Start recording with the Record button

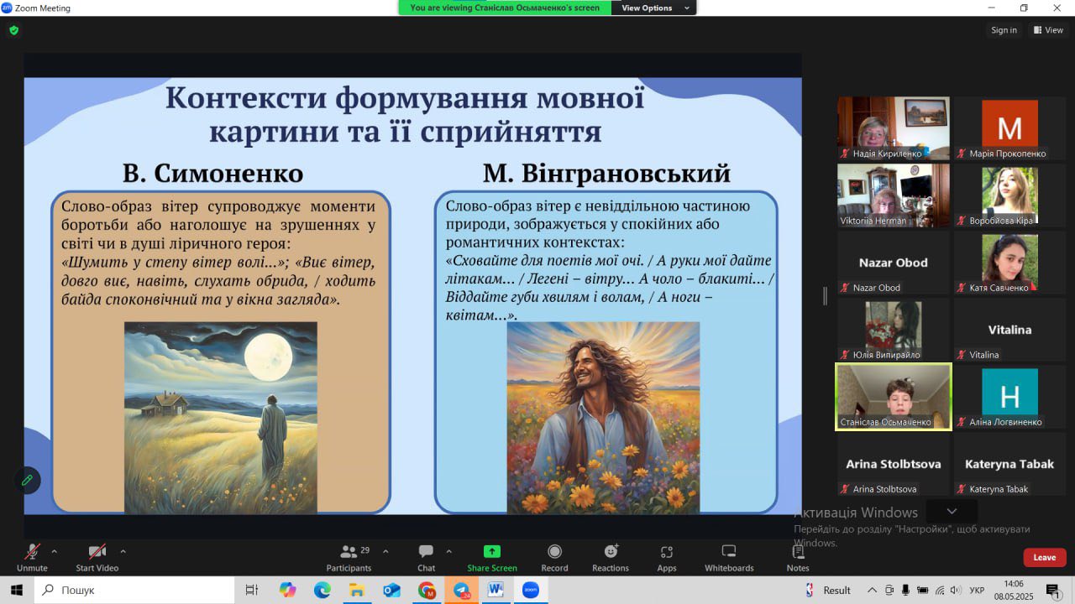click(554, 557)
